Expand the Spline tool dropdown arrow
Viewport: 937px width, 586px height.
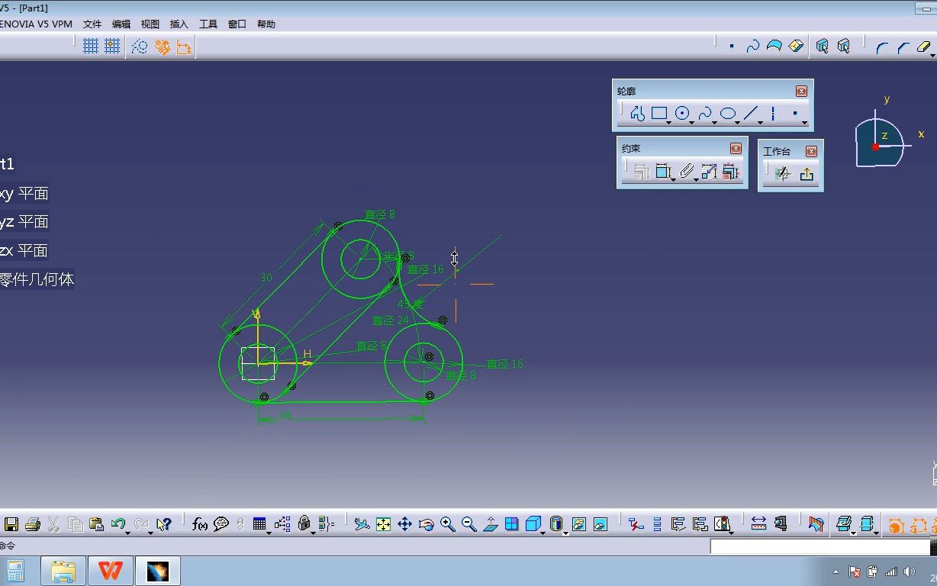(x=715, y=122)
